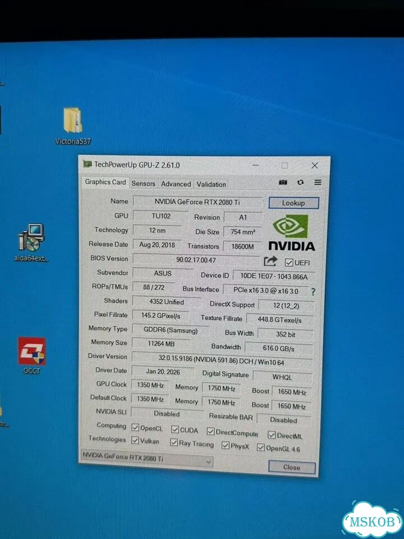Open the GPU selection dropdown at bottom

tap(147, 458)
